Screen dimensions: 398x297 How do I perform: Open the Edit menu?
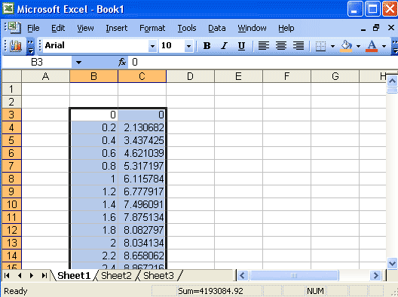(x=58, y=28)
